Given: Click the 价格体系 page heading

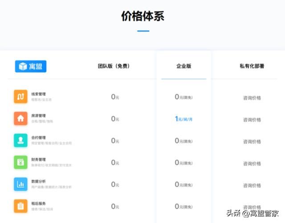Looking at the screenshot, I should (143, 16).
